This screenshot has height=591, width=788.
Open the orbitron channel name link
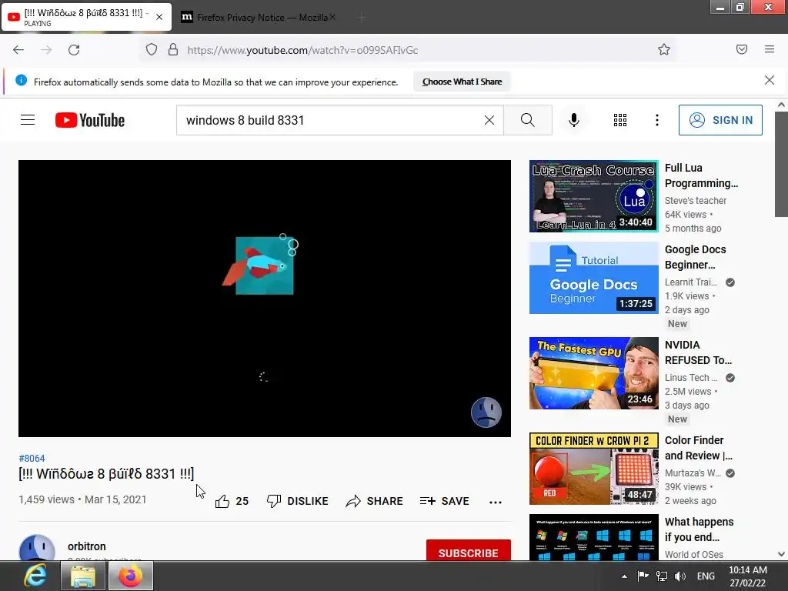[86, 546]
